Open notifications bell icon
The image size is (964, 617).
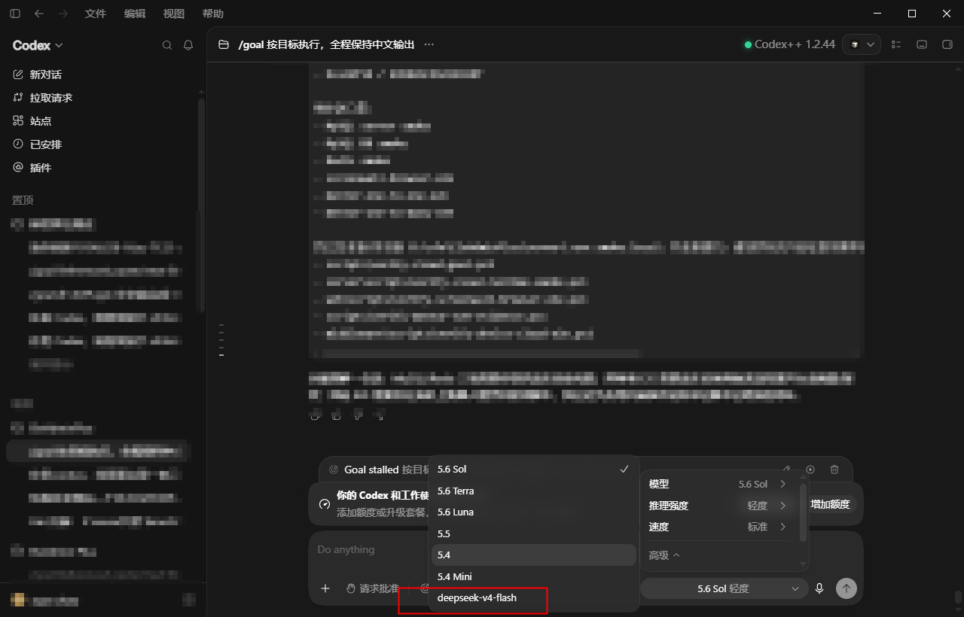188,45
